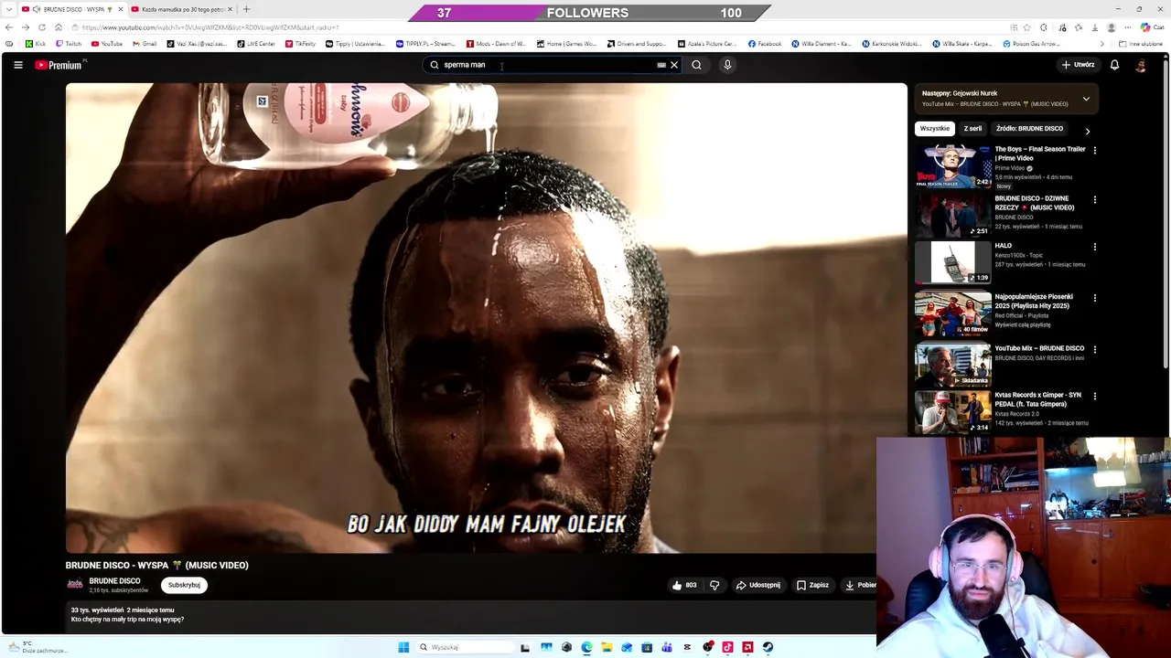Viewport: 1171px width, 658px height.
Task: Select the Wszystkie filter chip
Action: 934,129
